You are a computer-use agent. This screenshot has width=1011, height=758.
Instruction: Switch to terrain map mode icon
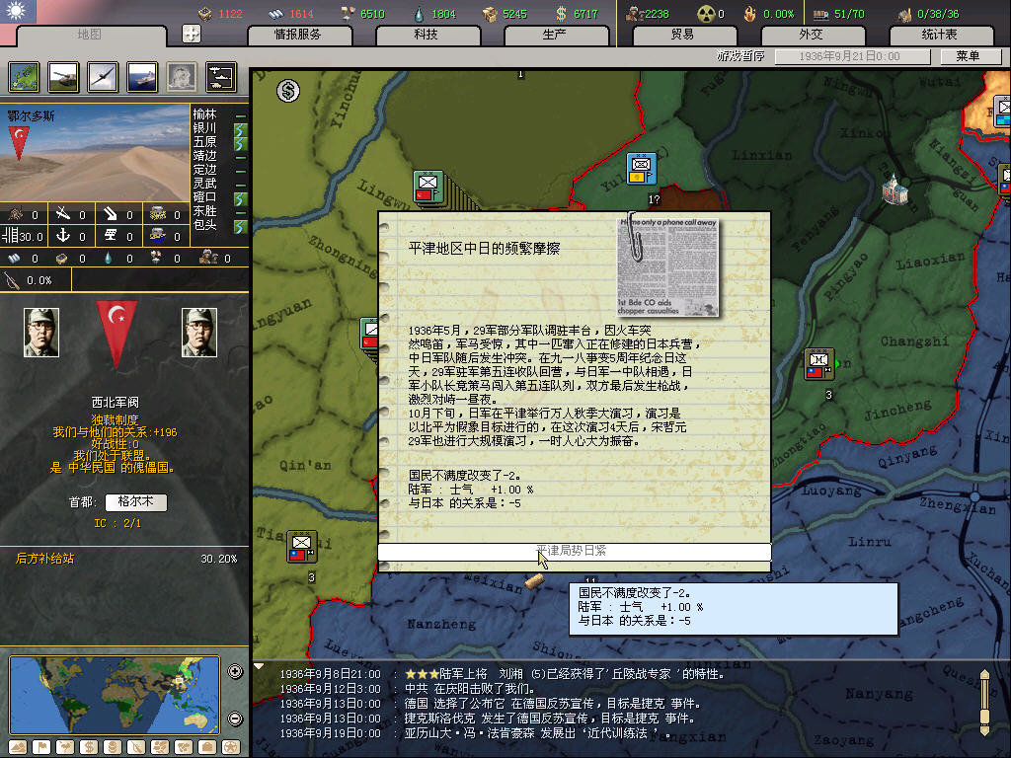(x=17, y=746)
